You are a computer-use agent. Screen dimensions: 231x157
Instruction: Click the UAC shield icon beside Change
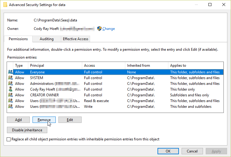[x=99, y=29]
